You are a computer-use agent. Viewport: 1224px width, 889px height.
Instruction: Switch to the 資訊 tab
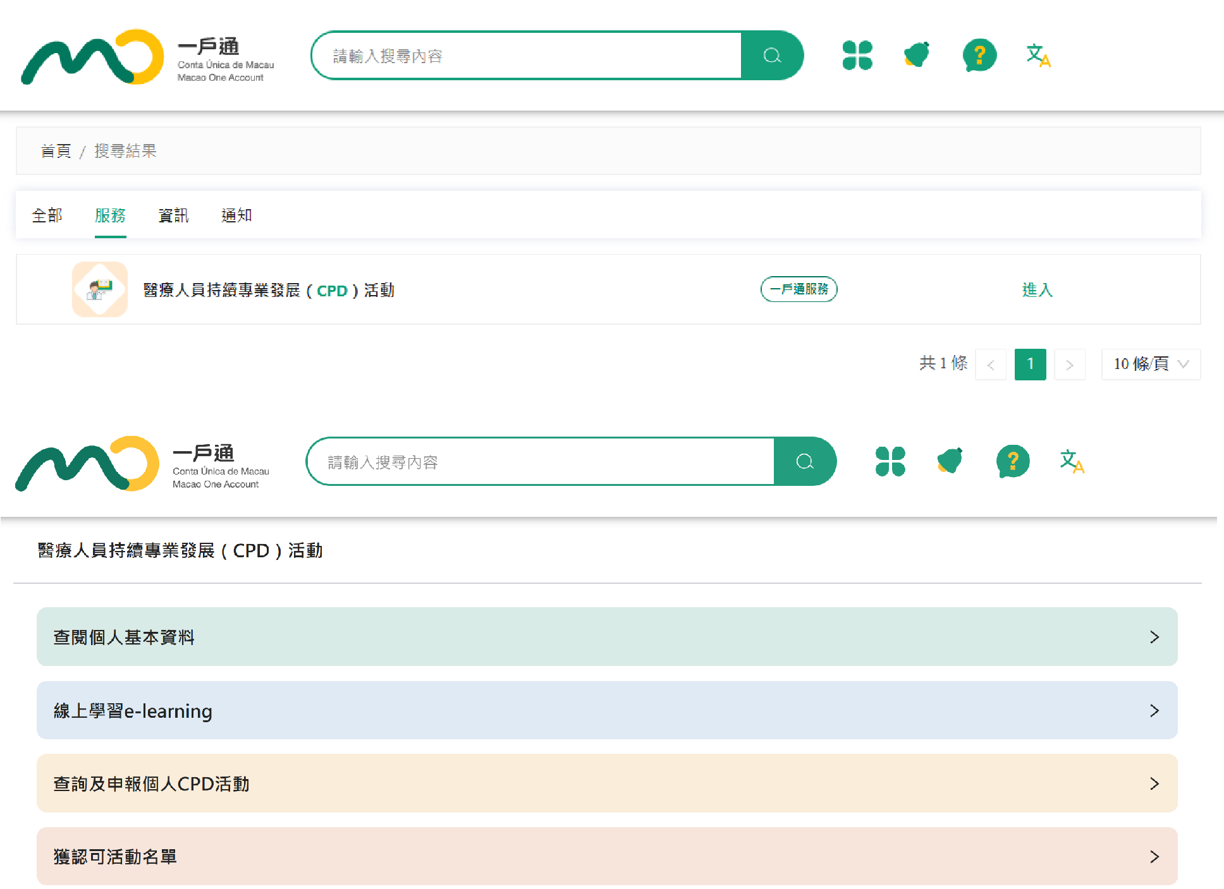tap(173, 215)
